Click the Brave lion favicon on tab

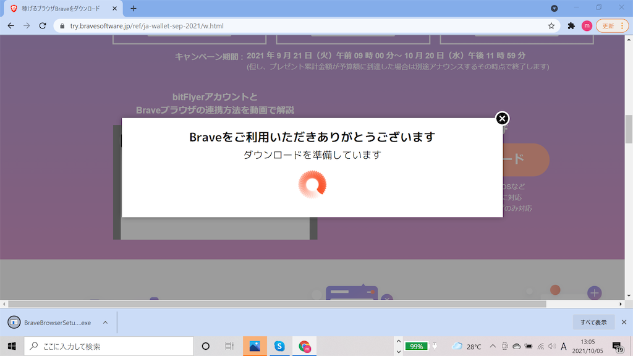pos(14,9)
